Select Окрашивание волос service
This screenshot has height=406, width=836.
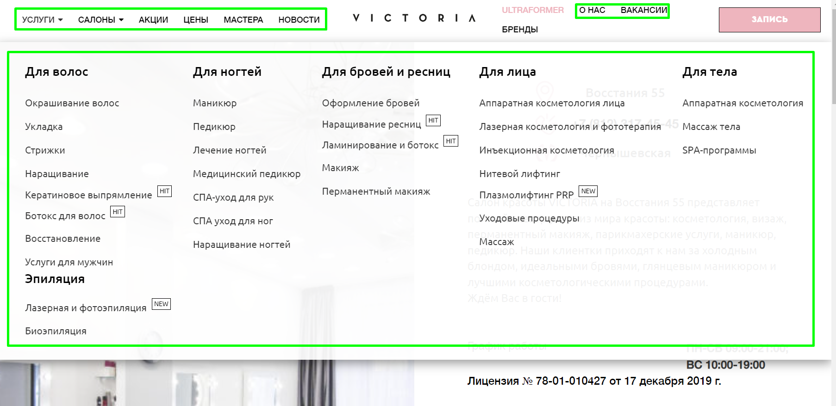click(x=72, y=103)
